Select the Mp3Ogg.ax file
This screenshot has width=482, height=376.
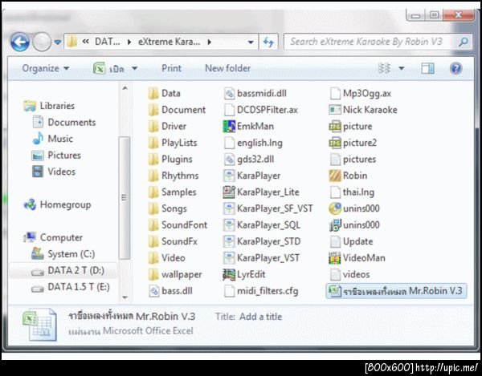tap(360, 93)
